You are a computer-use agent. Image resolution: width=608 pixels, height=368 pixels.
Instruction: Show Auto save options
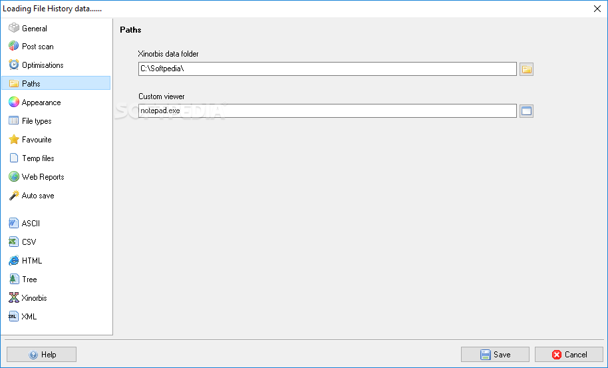click(x=57, y=195)
